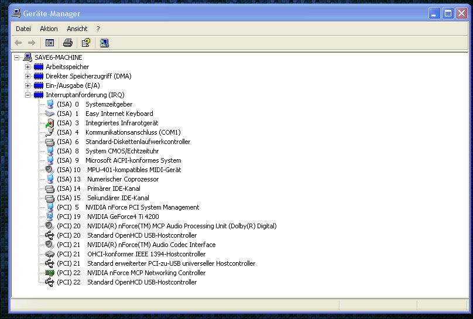Click the MPU-401 MIDI-Gerät speaker icon

50,170
